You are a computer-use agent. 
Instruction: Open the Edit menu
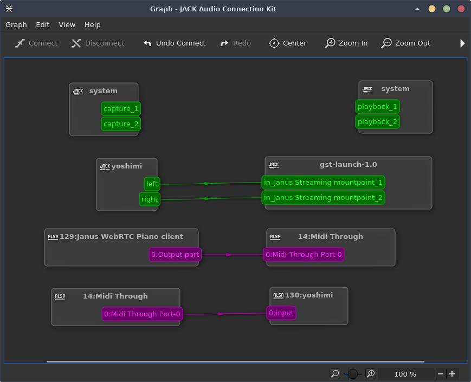43,24
